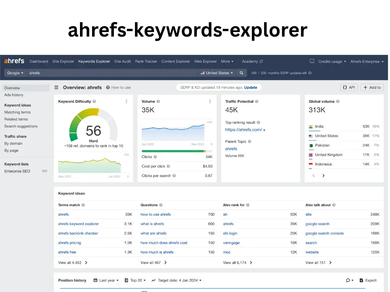Click 'google search console' keyword

pyautogui.click(x=324, y=233)
